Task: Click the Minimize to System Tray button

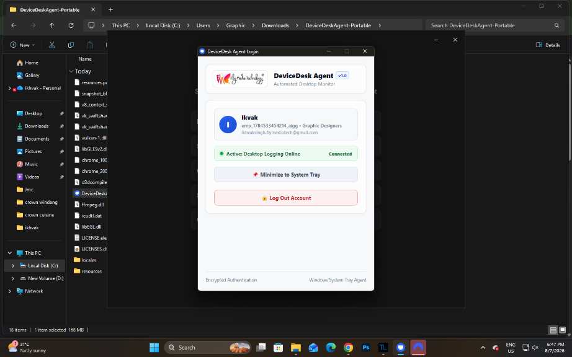Action: 285,175
